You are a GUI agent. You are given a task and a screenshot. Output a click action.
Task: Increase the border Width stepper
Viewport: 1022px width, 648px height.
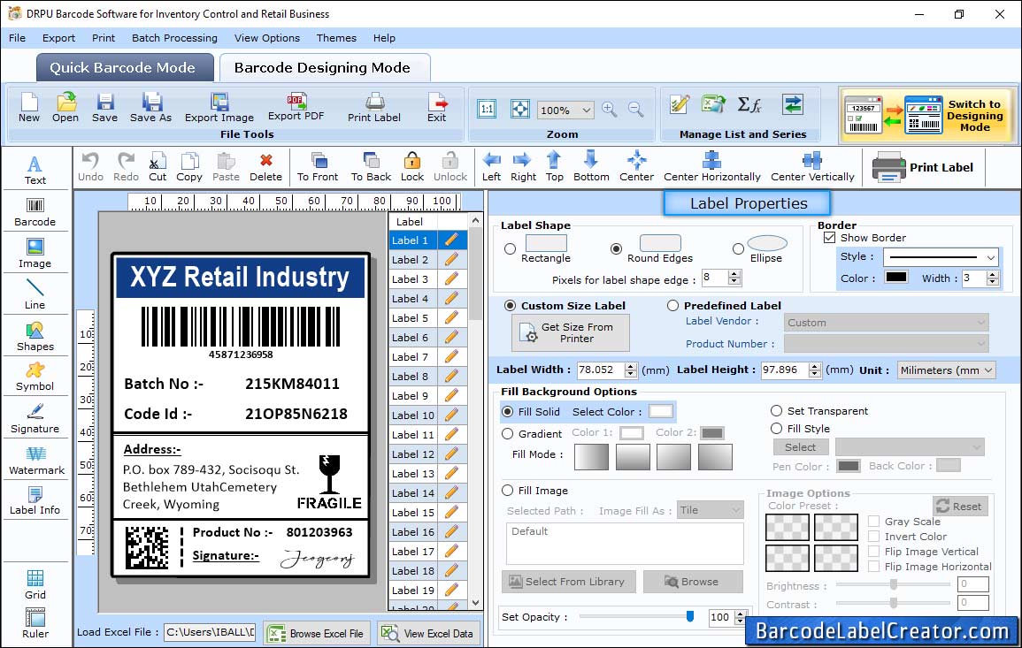click(993, 274)
